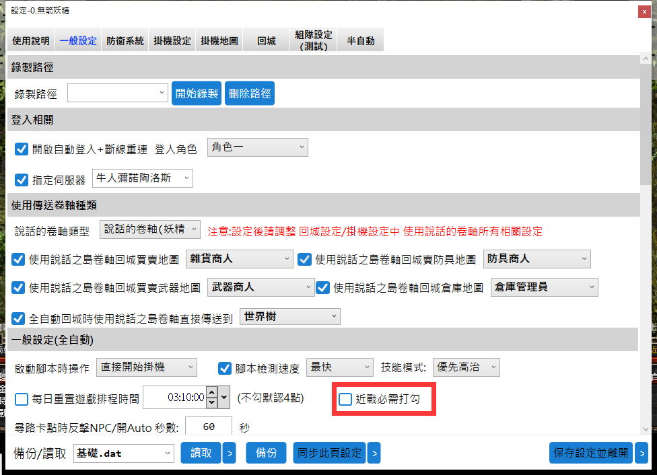This screenshot has height=475, width=657.
Task: Click the 登入相關 section header
Action: coord(324,120)
